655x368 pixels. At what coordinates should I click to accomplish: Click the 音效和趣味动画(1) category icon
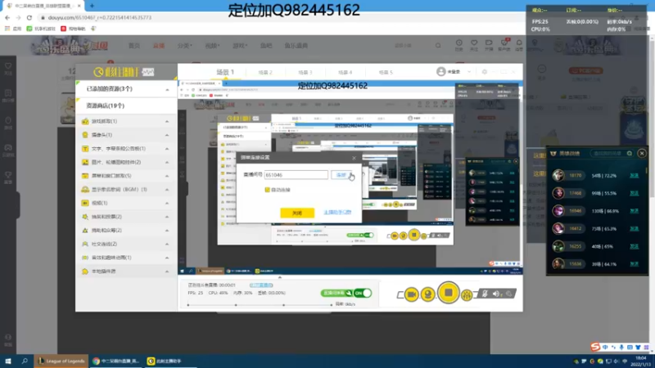pos(85,258)
